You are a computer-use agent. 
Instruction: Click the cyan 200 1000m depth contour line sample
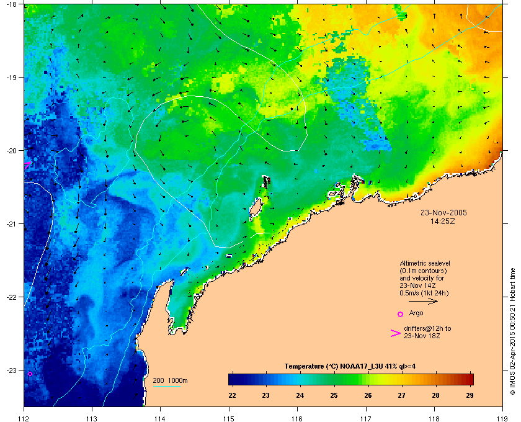click(166, 386)
